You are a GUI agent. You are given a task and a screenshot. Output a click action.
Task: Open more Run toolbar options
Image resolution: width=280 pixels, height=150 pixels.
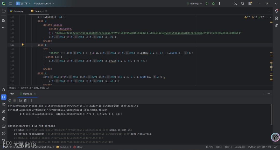[x=31, y=101]
